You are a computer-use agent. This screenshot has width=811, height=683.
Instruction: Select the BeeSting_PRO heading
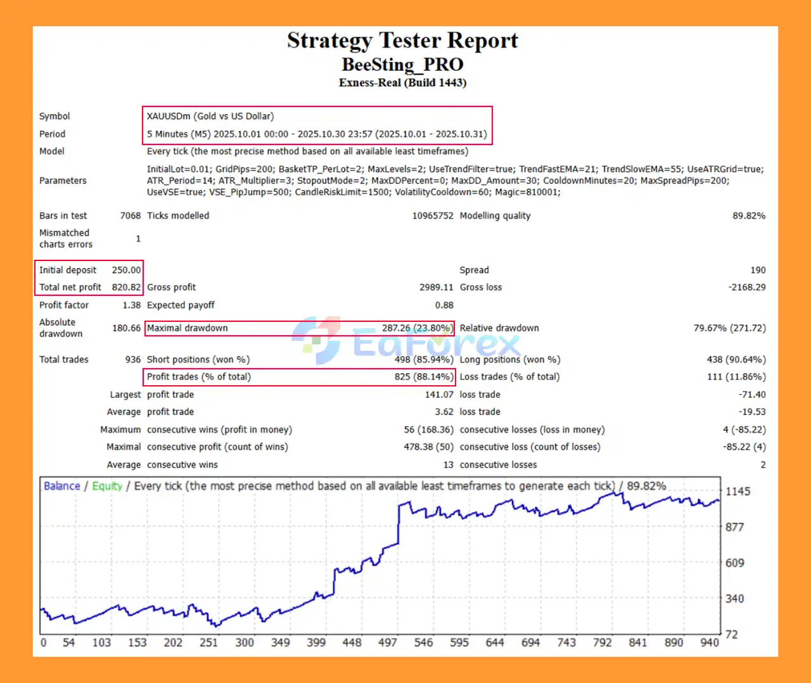[x=402, y=65]
